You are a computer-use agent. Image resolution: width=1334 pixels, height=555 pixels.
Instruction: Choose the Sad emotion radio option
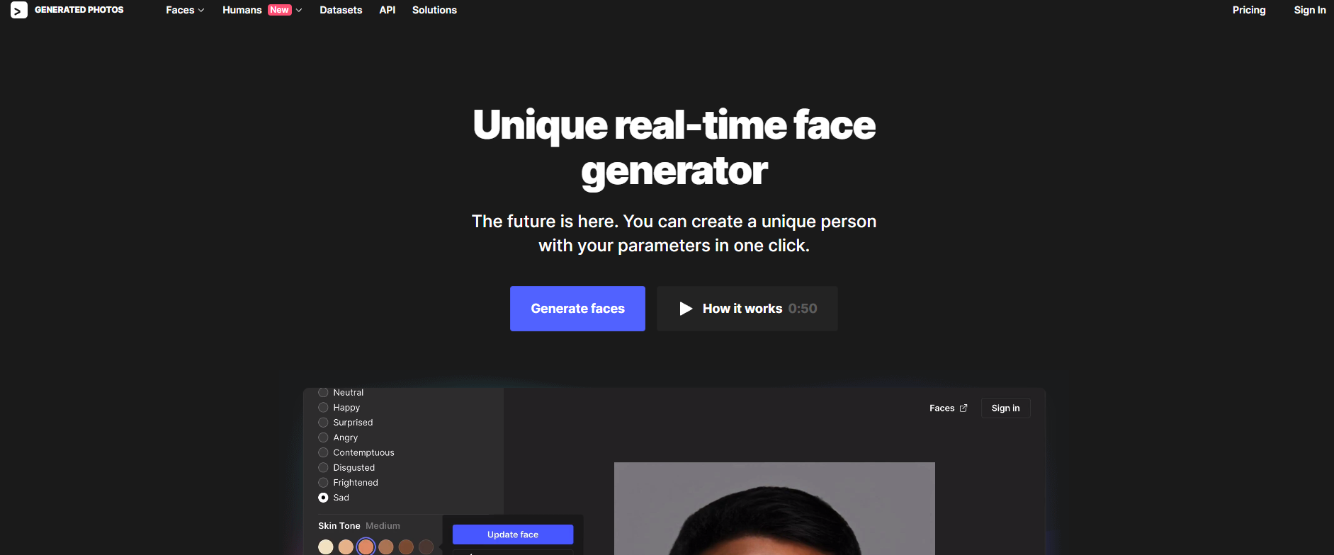tap(323, 498)
